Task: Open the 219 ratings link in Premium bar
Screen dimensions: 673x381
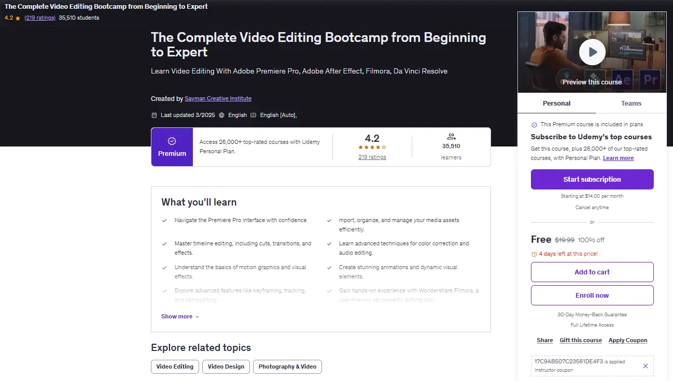Action: (x=372, y=157)
